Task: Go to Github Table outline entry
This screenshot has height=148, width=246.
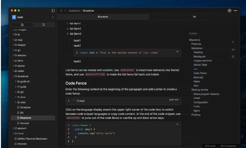Action: (x=200, y=65)
